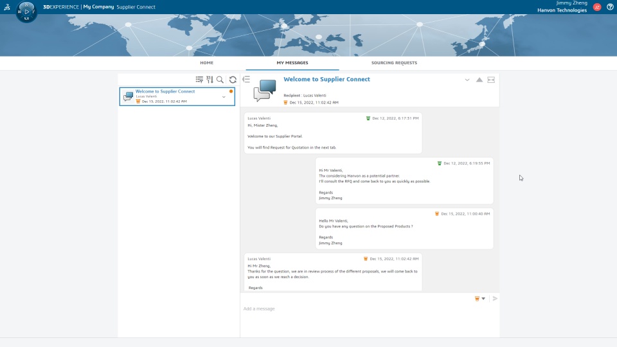Click the Welcome to Supplier Connect list item title
Screen dimensions: 617x347
coord(165,91)
